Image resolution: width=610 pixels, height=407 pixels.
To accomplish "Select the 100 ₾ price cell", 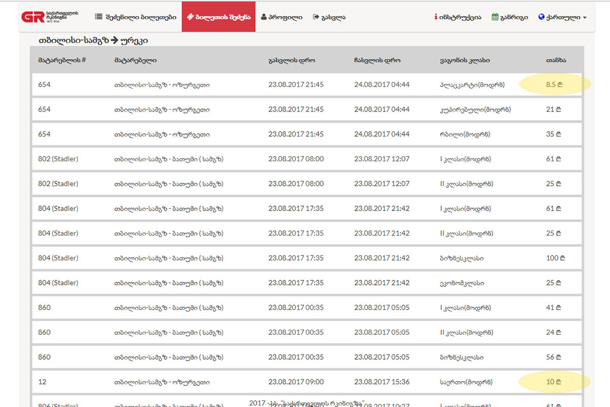I will (556, 258).
